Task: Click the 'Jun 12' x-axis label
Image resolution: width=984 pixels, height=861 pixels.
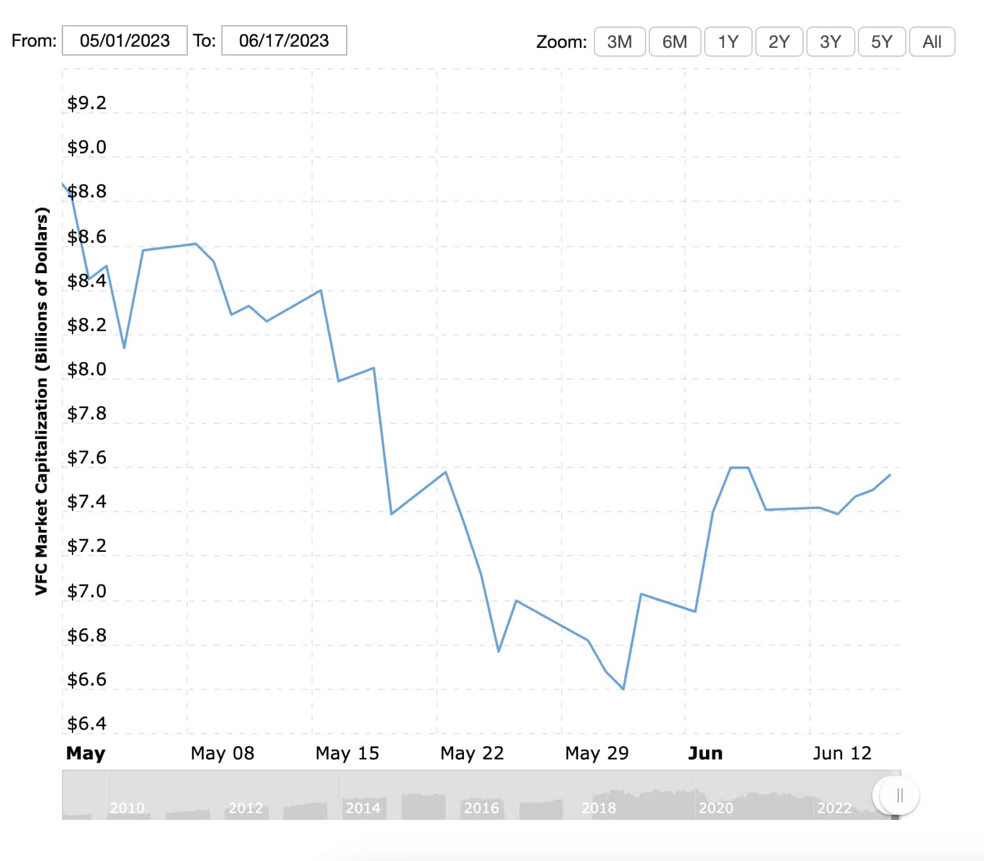Action: (842, 753)
